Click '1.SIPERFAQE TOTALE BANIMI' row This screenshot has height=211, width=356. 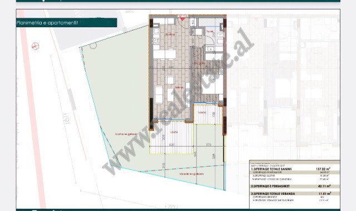tap(295, 169)
